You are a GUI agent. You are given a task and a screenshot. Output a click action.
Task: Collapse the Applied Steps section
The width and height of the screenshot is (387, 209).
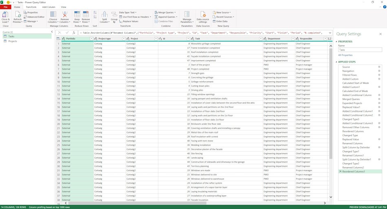pyautogui.click(x=336, y=62)
